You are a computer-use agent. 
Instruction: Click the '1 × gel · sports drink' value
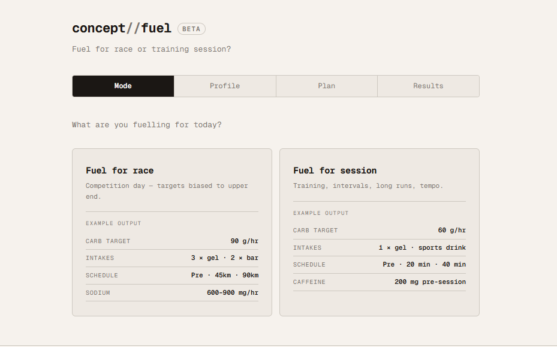[422, 247]
